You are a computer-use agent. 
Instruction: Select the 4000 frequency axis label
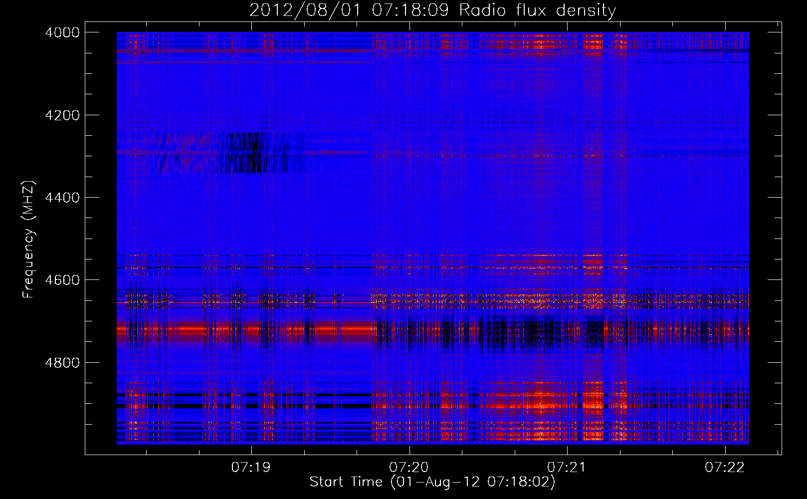point(62,32)
